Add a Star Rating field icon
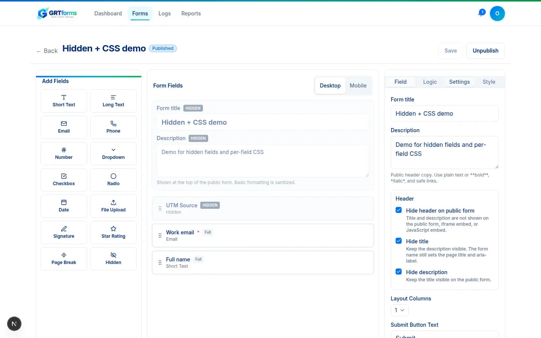Image resolution: width=541 pixels, height=338 pixels. coord(113,229)
